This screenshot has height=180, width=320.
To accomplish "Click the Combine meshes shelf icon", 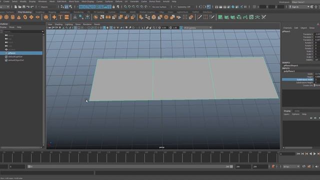I will 95,17.
